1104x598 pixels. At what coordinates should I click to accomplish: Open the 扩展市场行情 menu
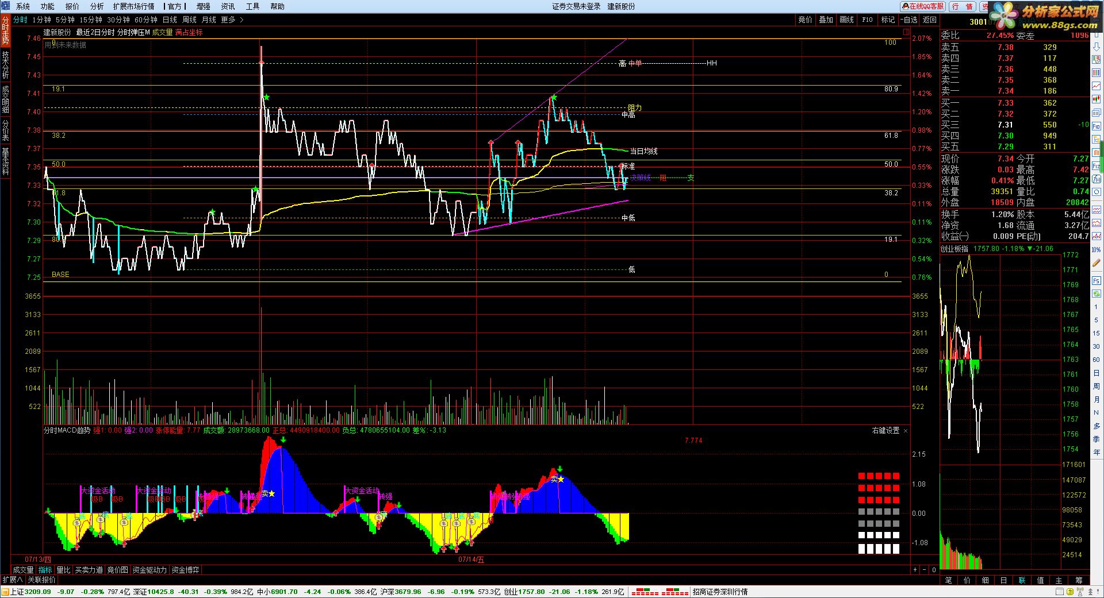tap(134, 6)
